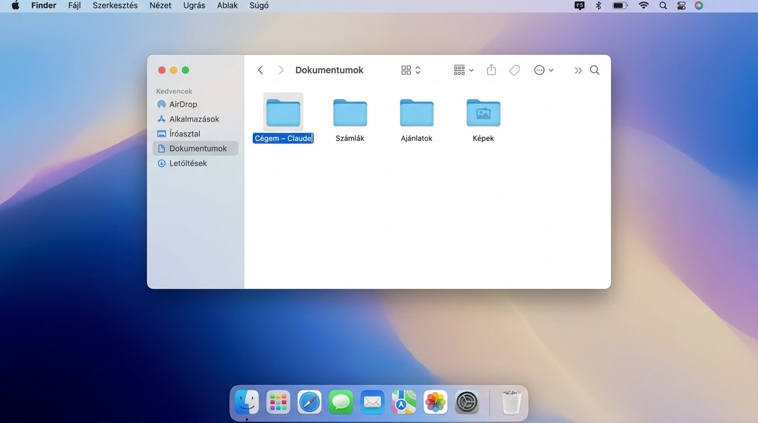Open Messages from the Dock
The height and width of the screenshot is (423, 758).
341,402
